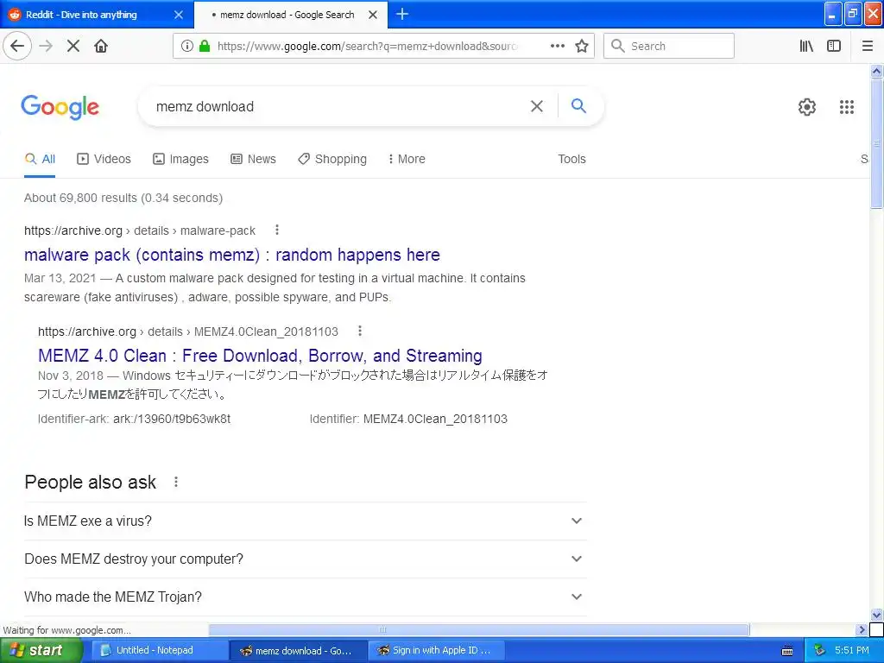Click the Google logo
The width and height of the screenshot is (884, 663).
pos(60,107)
